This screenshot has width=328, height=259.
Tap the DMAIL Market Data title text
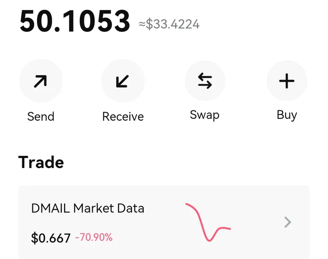click(x=88, y=208)
